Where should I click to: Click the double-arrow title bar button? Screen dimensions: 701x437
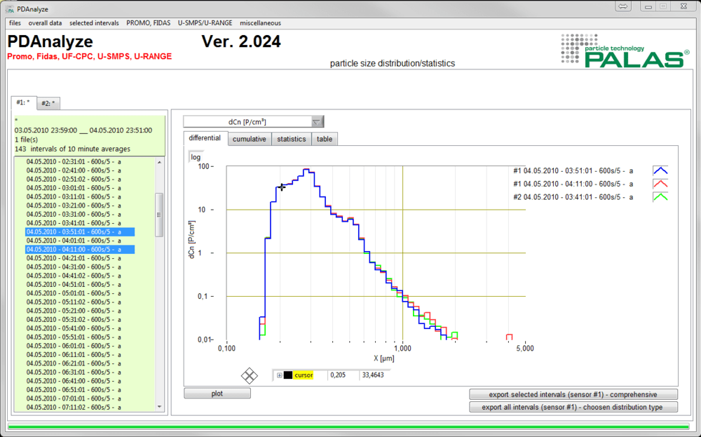click(x=622, y=6)
